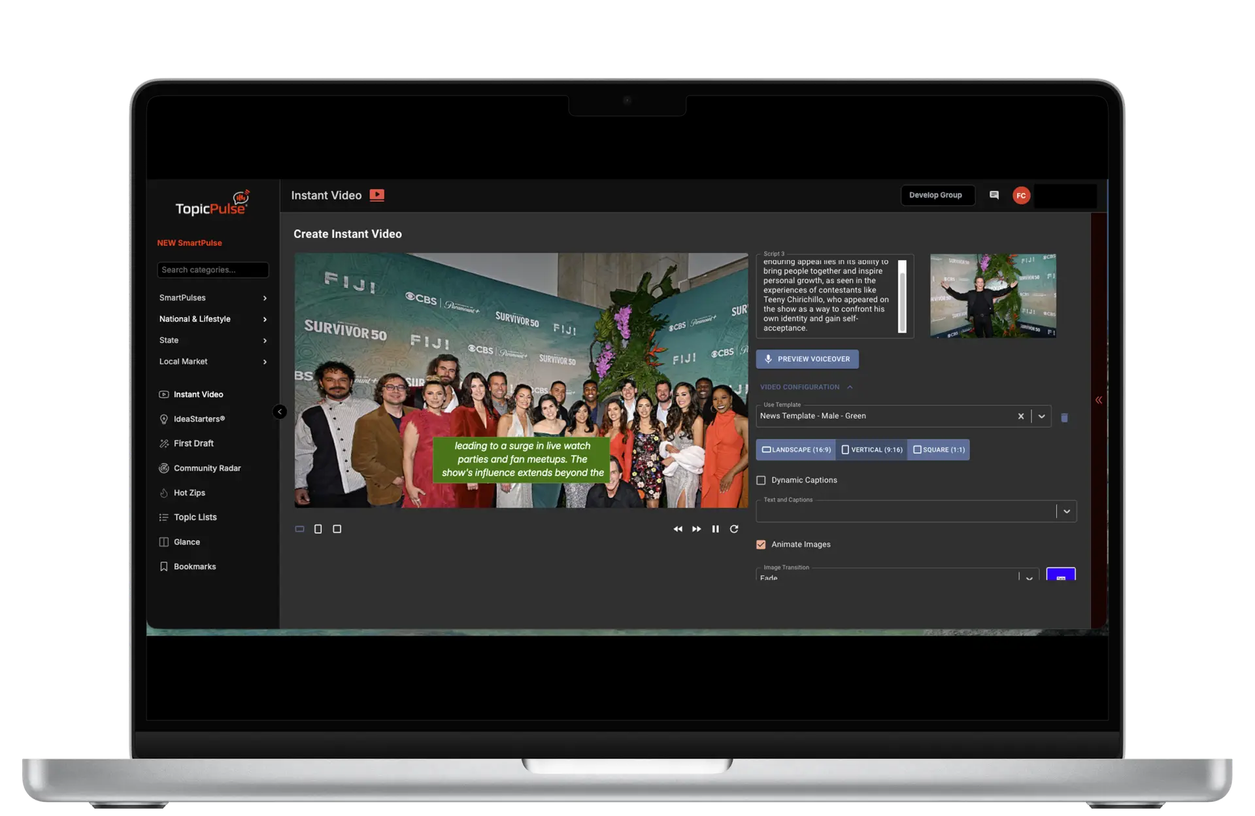The height and width of the screenshot is (816, 1255).
Task: Select Landscape (16:9) format
Action: click(796, 450)
